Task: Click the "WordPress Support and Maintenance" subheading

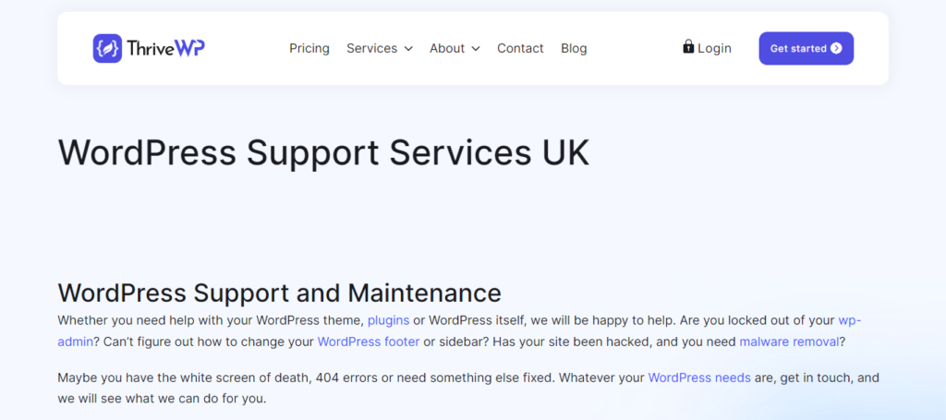Action: click(x=279, y=293)
